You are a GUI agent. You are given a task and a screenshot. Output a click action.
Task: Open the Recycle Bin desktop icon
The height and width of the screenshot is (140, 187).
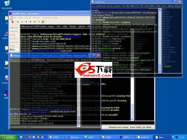coord(5,4)
